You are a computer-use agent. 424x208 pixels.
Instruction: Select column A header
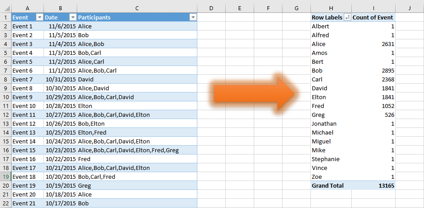pos(27,8)
